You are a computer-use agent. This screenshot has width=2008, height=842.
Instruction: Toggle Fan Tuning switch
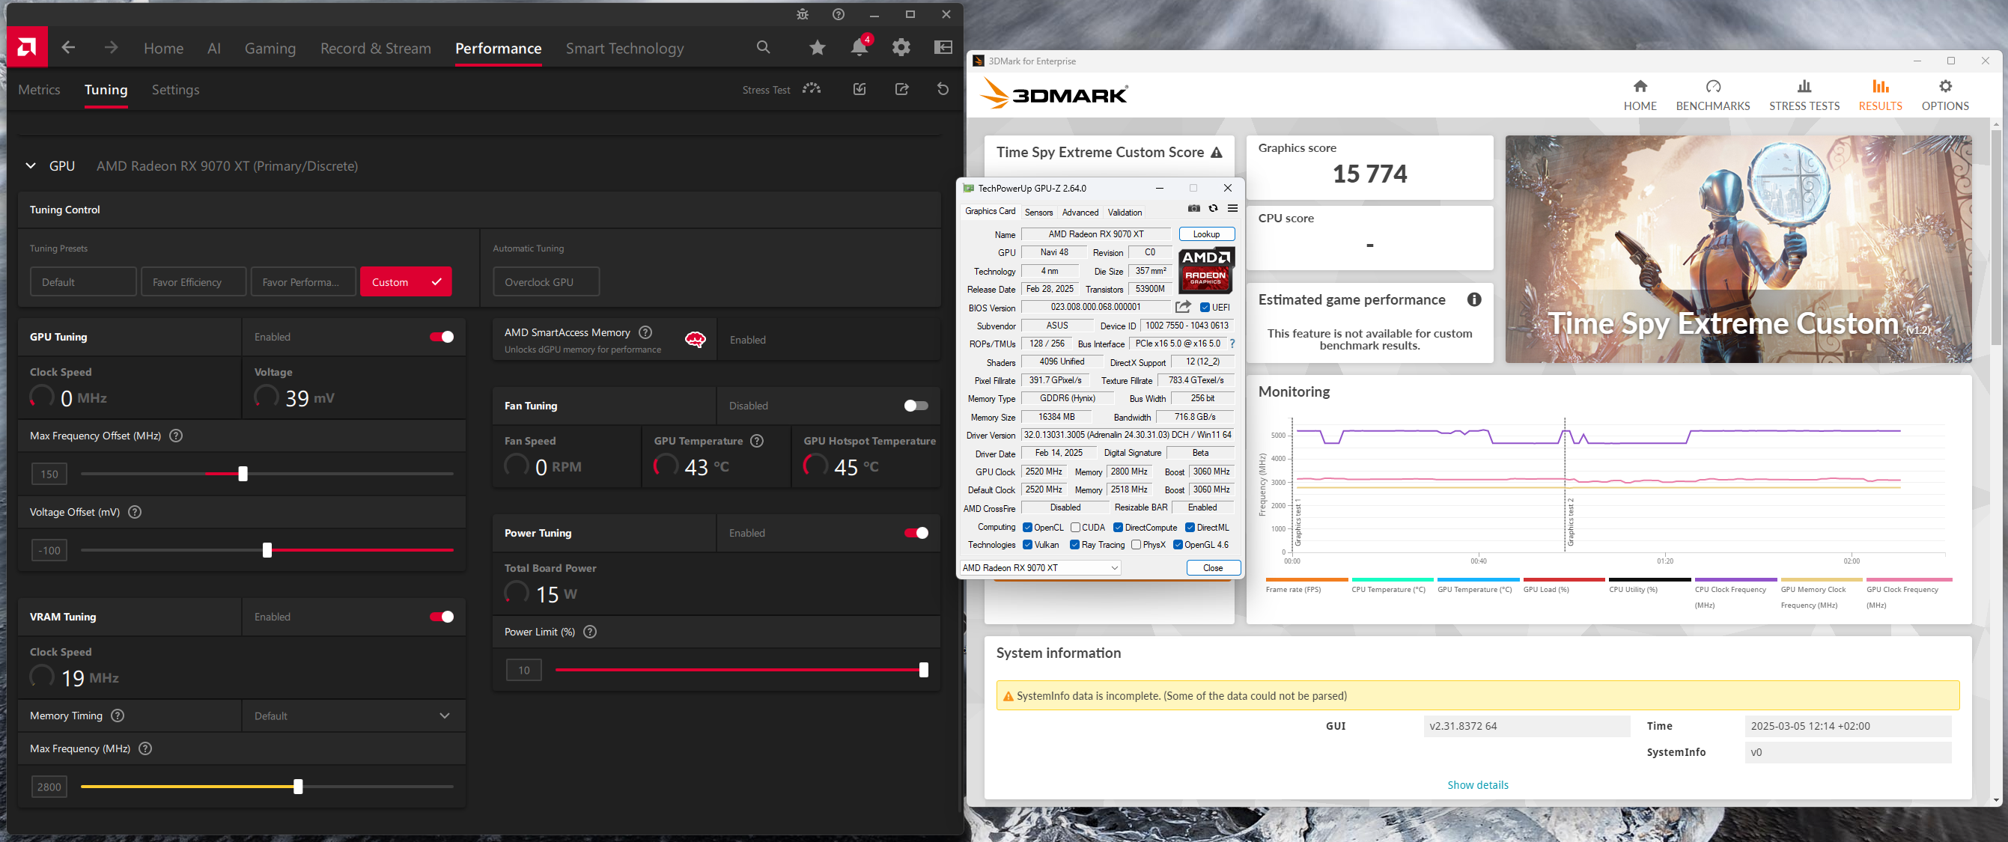coord(916,405)
